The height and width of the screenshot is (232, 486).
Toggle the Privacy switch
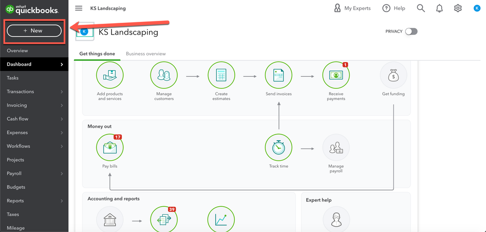click(411, 32)
